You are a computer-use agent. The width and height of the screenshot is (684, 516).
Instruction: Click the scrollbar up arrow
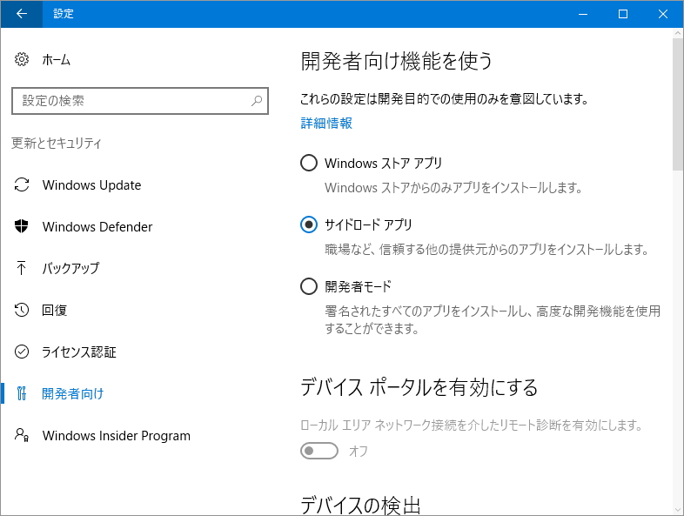click(678, 33)
